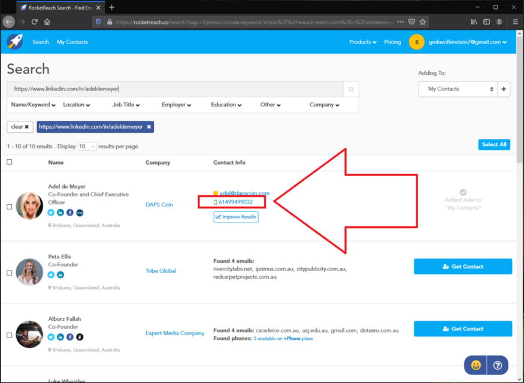Open the Firefox account icon
This screenshot has width=524, height=383.
(499, 22)
